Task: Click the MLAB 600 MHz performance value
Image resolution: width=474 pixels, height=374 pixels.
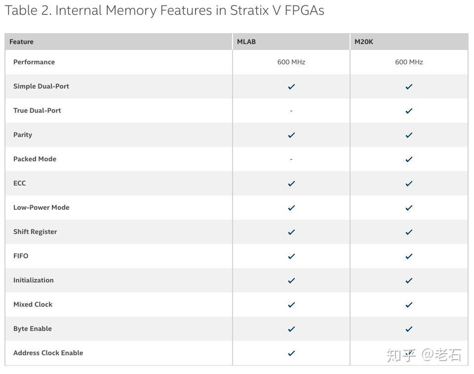Action: tap(291, 62)
